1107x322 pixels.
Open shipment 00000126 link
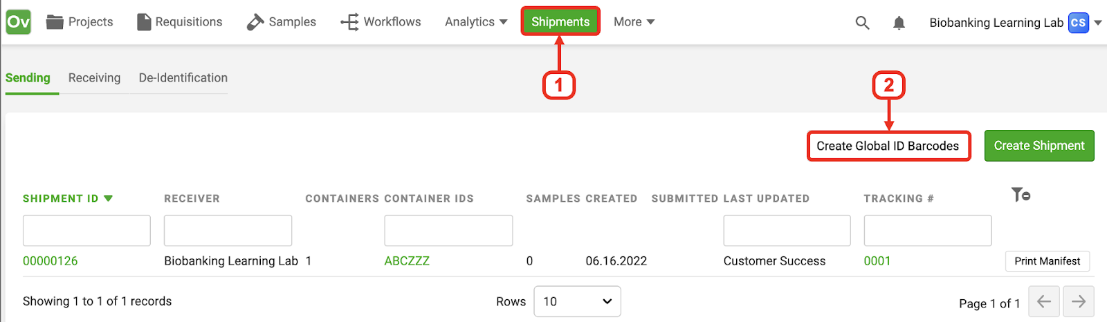[51, 261]
